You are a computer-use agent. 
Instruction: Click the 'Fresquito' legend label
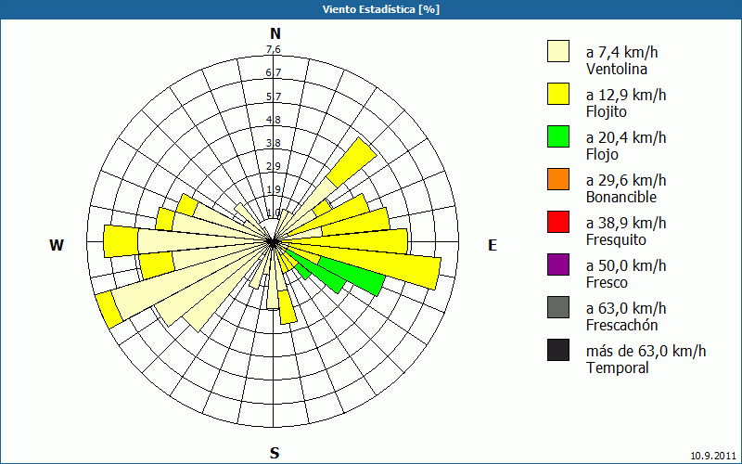(x=616, y=239)
